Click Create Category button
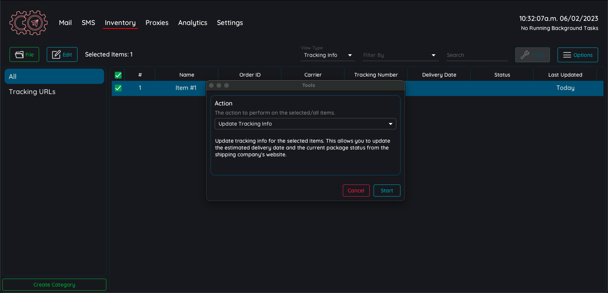 tap(54, 285)
